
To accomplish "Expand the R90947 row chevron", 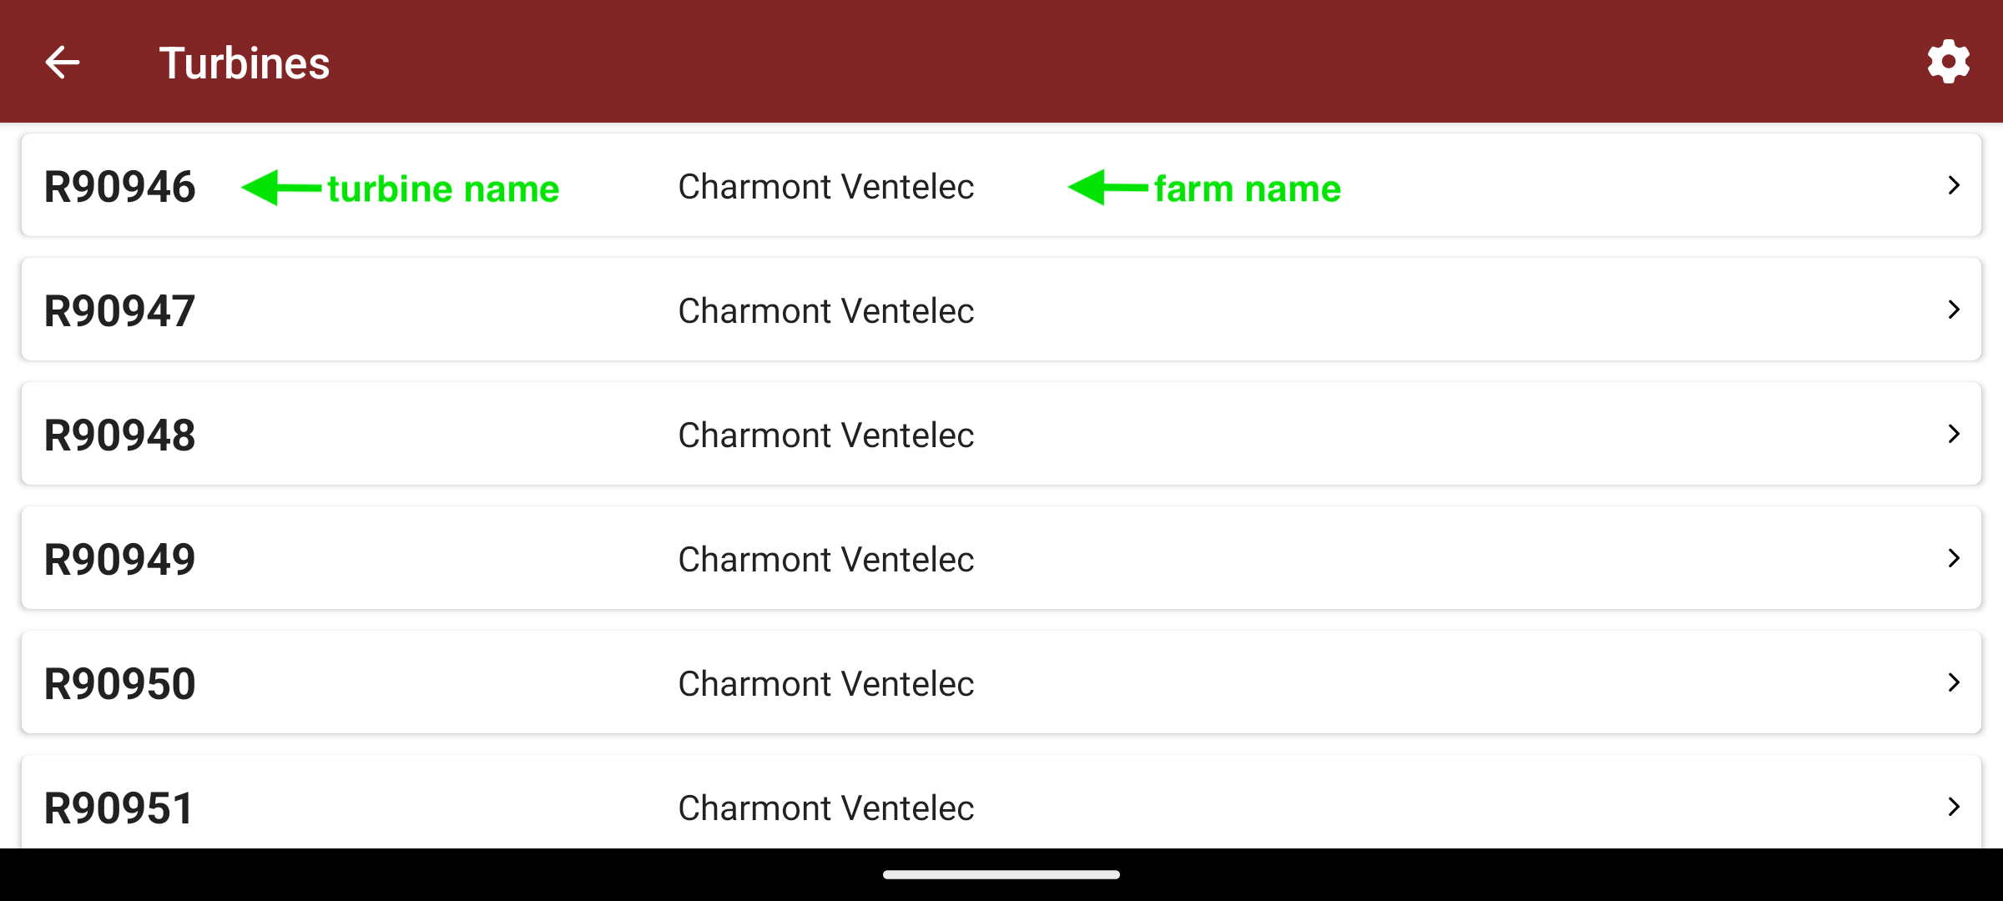I will tap(1953, 310).
